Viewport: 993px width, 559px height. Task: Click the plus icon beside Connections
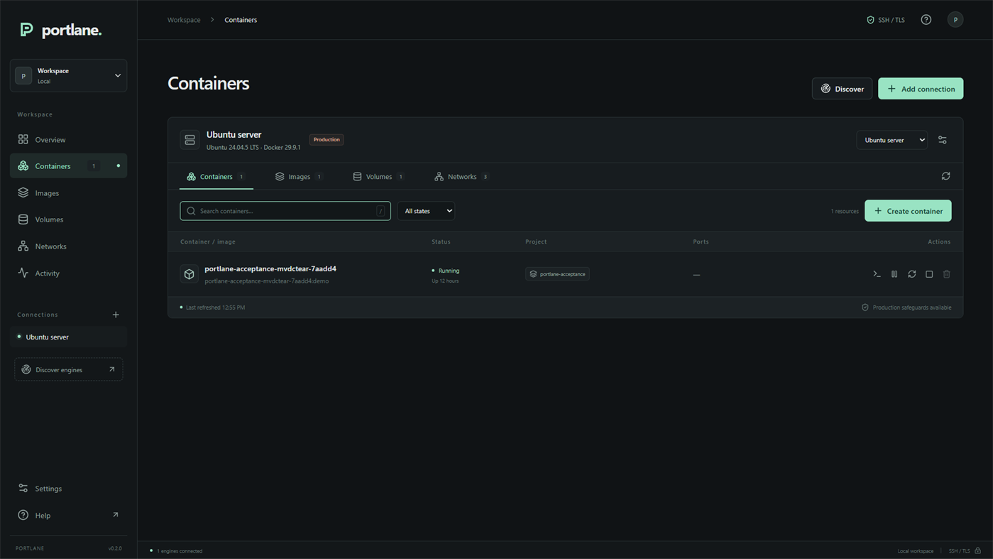[x=116, y=315]
